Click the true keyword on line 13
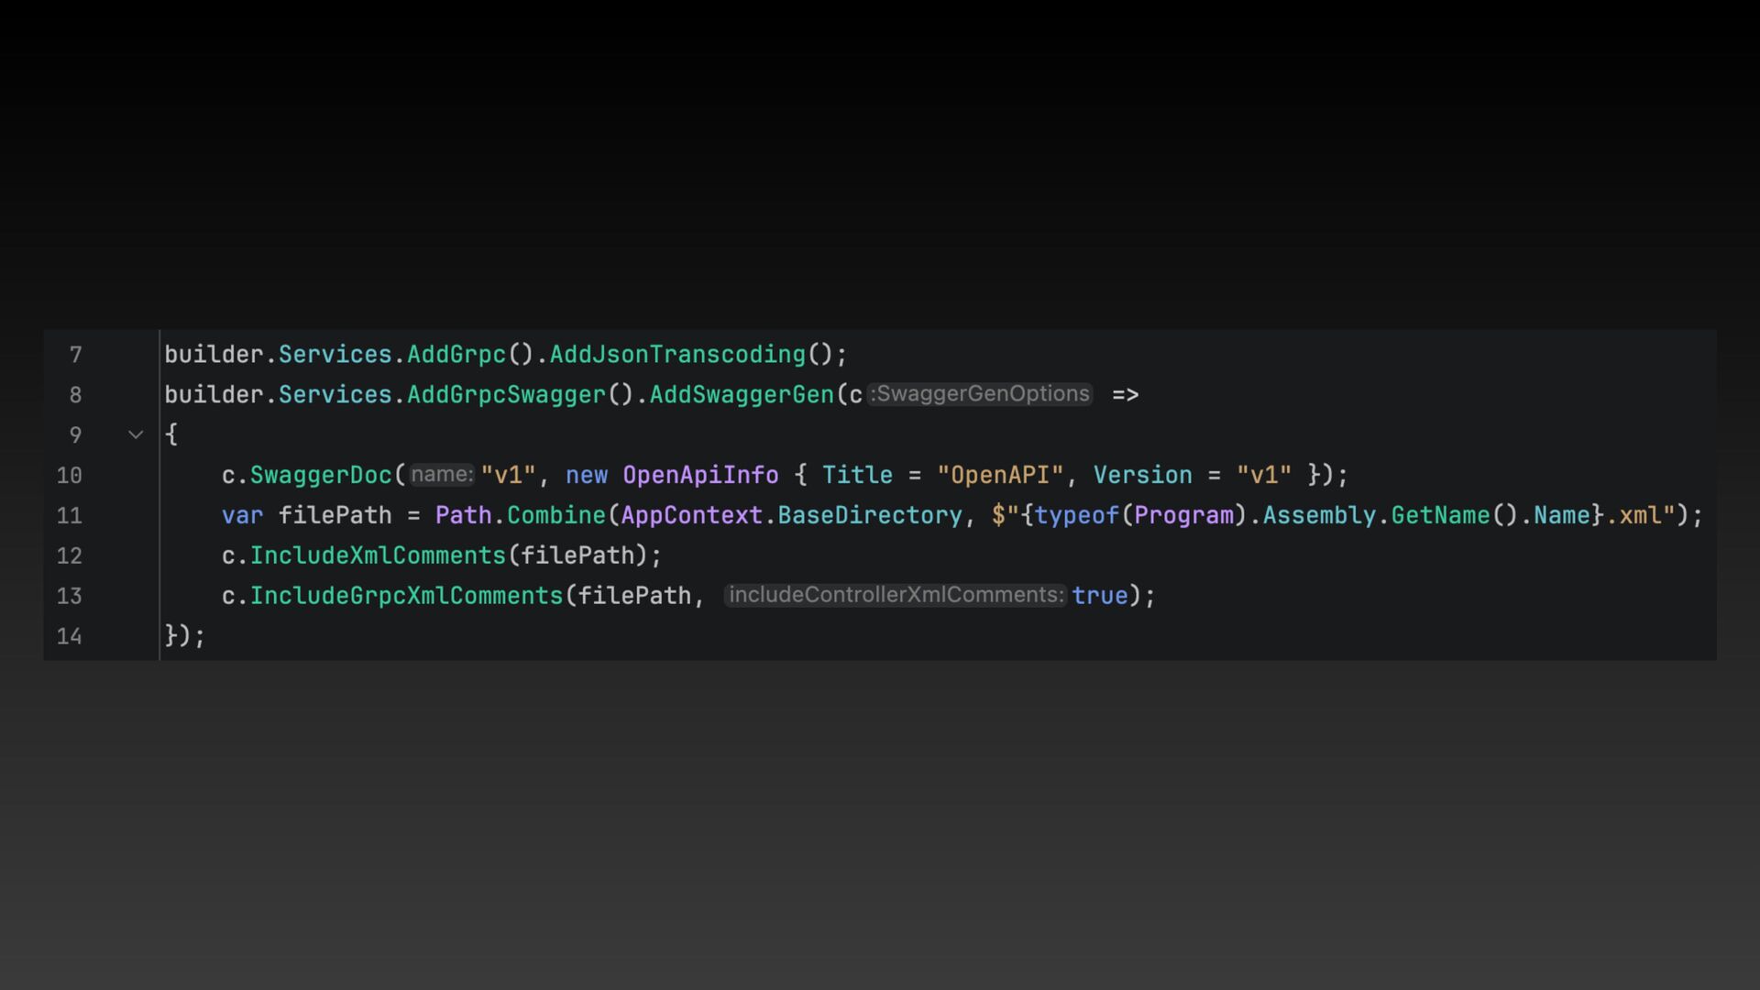 [x=1099, y=597]
